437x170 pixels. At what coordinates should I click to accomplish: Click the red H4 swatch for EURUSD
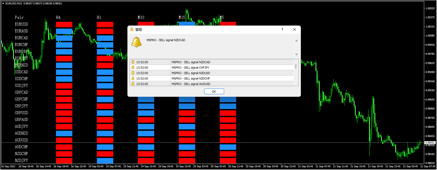(64, 25)
